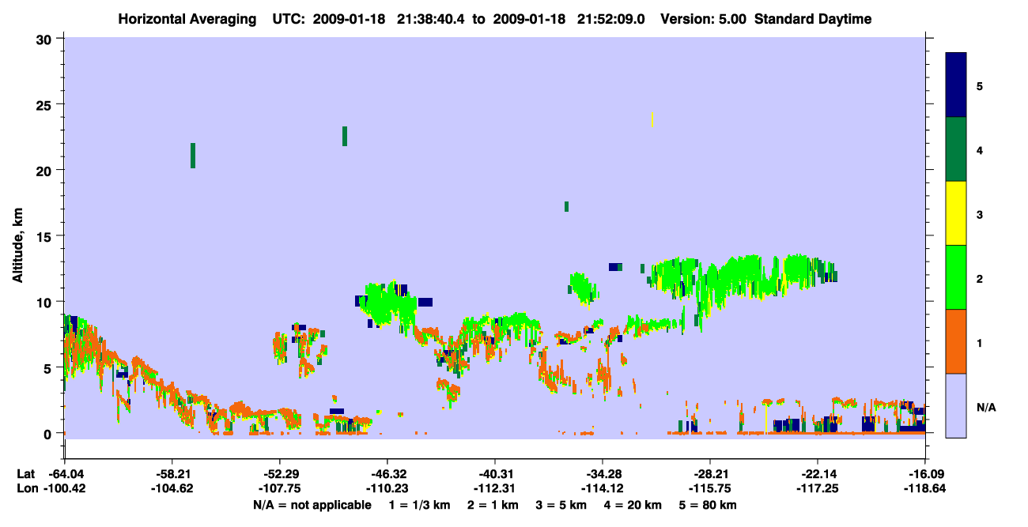Click the altitude tick label 15
This screenshot has height=527, width=1028.
click(45, 236)
